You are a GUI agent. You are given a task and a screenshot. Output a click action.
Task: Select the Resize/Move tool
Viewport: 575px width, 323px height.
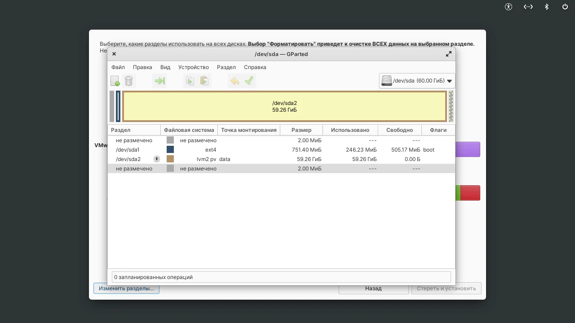(159, 81)
